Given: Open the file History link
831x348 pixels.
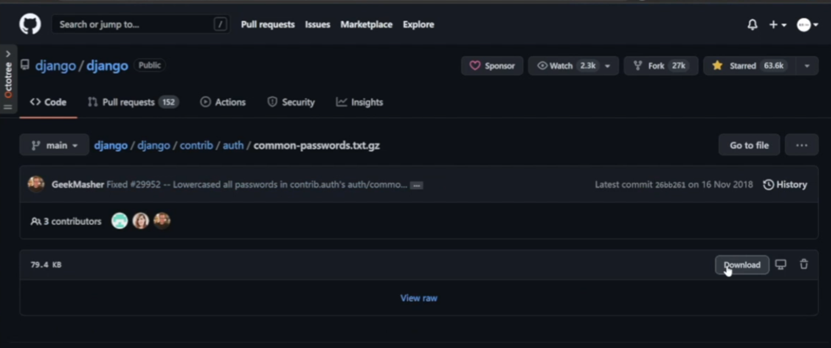Looking at the screenshot, I should tap(785, 185).
